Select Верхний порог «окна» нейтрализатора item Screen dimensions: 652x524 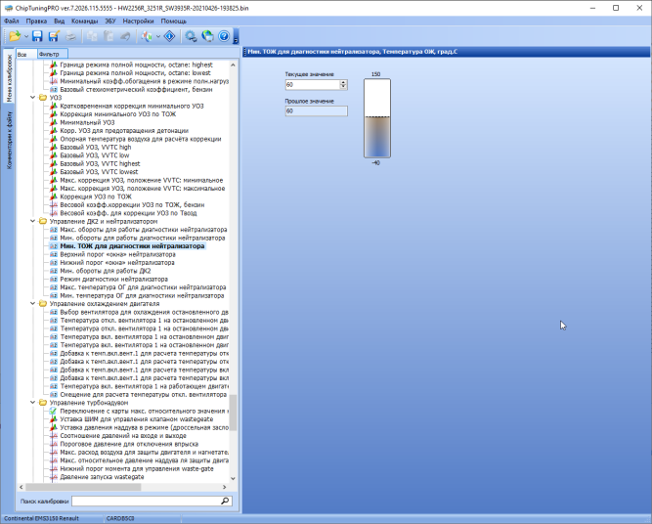(117, 254)
